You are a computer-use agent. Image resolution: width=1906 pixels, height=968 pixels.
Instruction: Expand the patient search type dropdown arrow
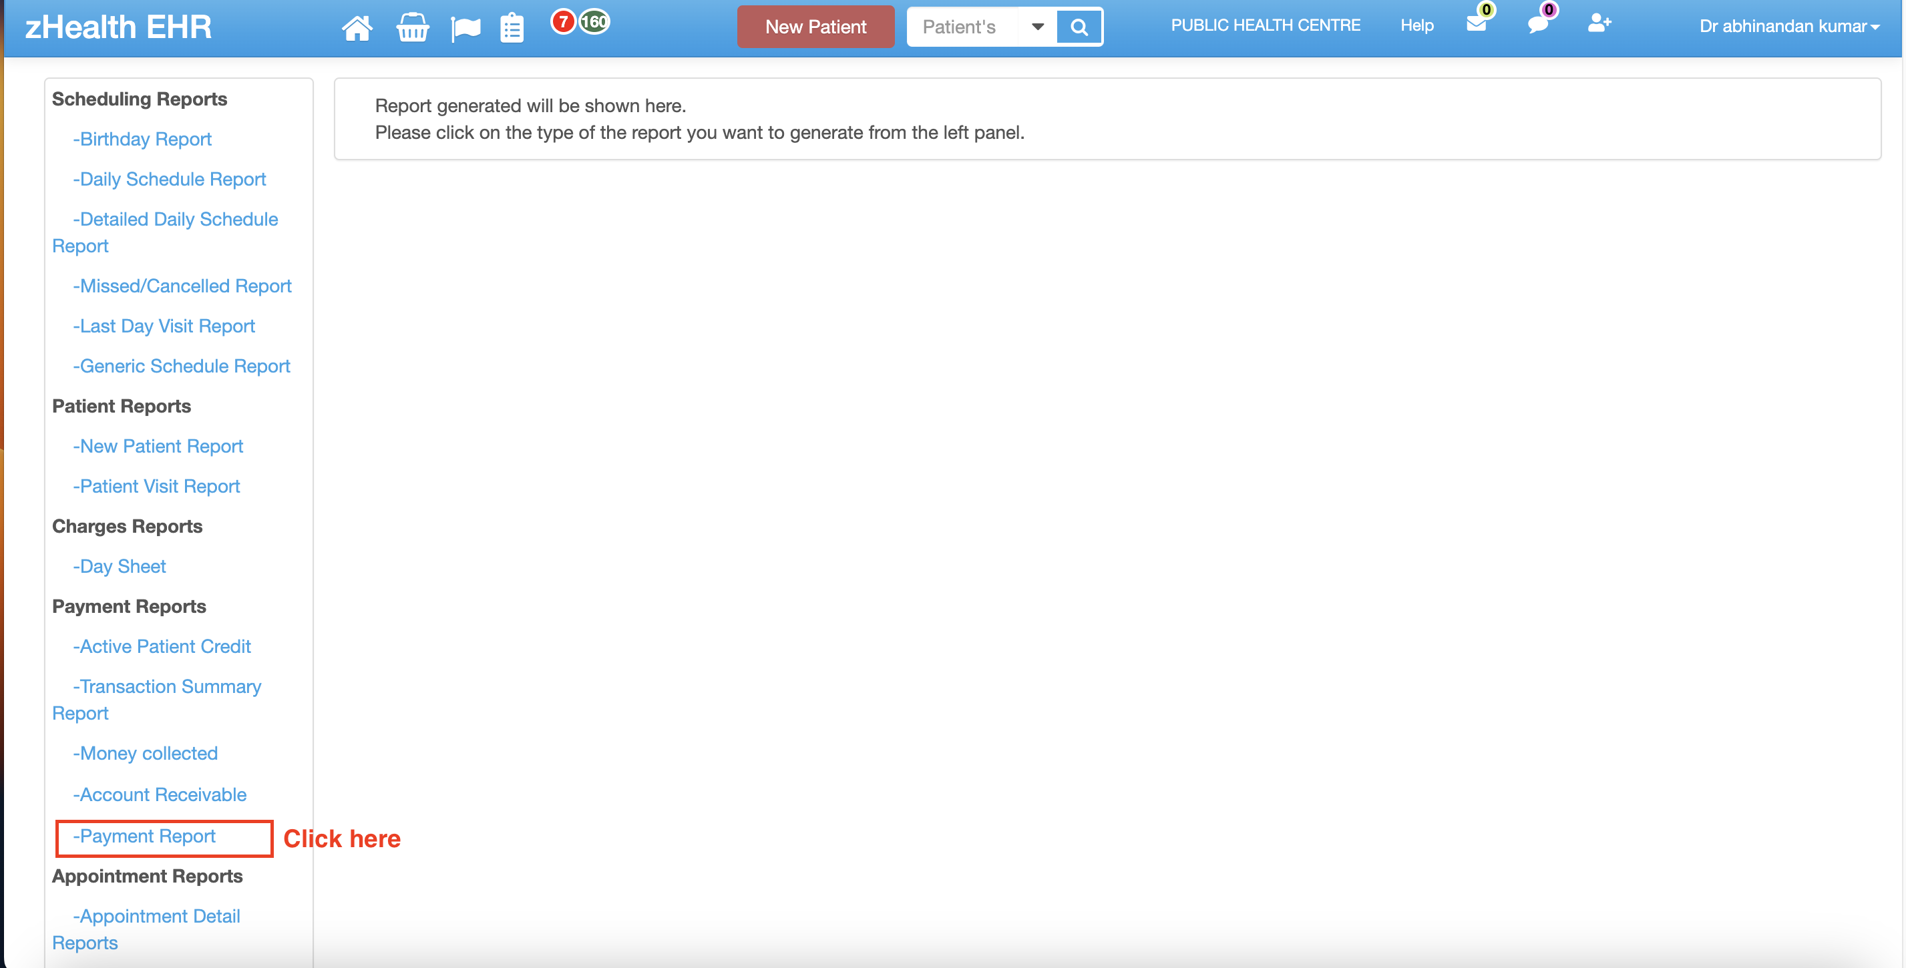(1037, 27)
